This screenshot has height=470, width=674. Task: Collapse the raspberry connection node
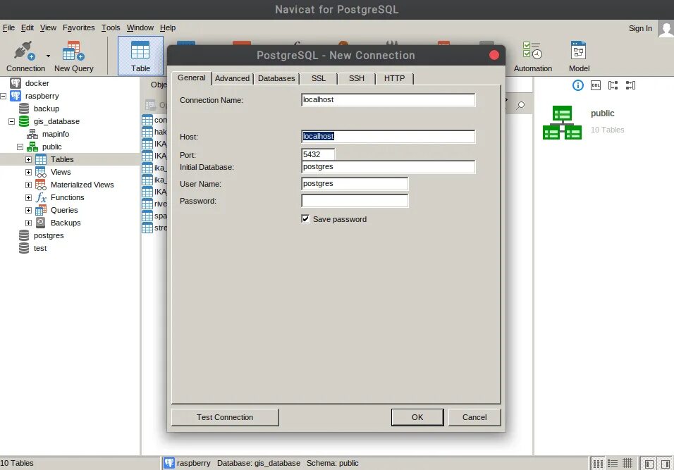coord(4,96)
